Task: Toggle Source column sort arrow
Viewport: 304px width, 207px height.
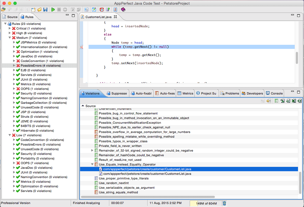Action: click(83, 106)
